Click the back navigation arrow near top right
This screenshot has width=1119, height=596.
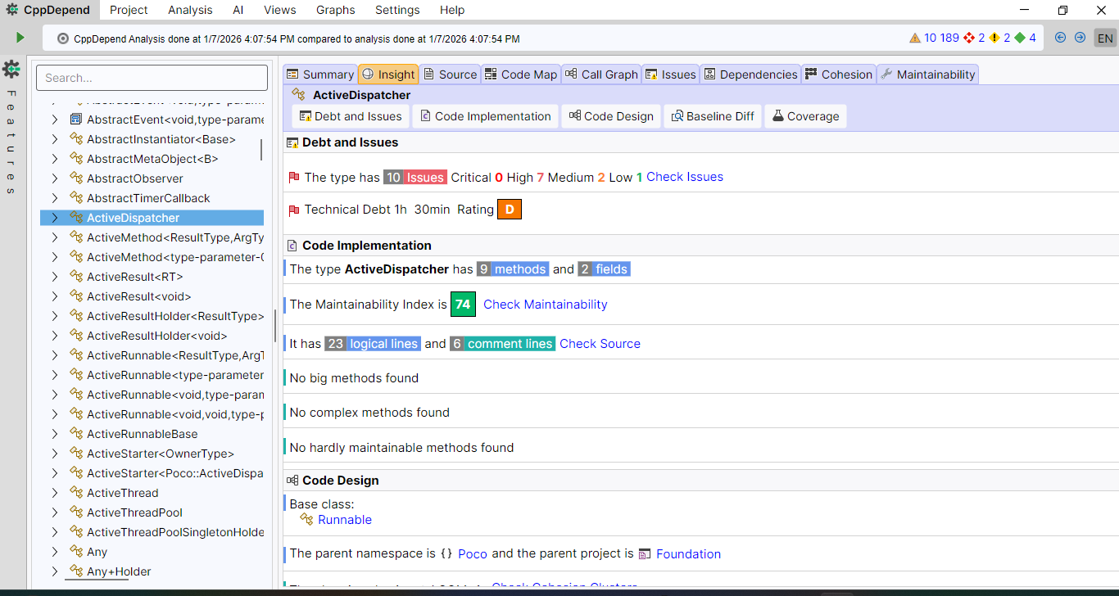(x=1060, y=37)
